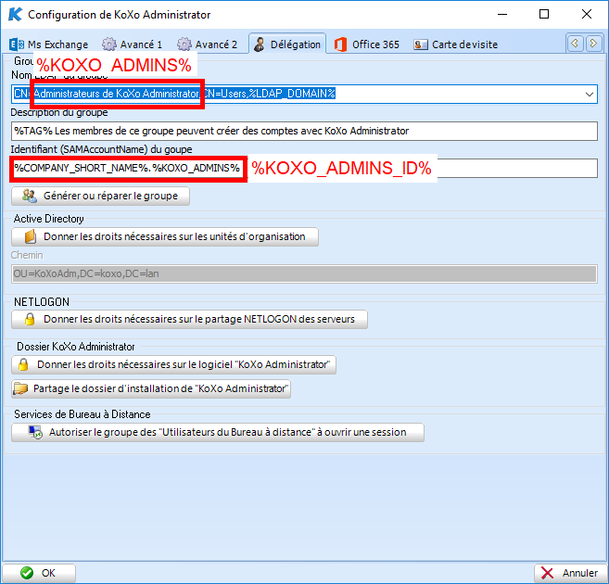This screenshot has height=584, width=609.
Task: Click the Description du groupe label
Action: (59, 112)
